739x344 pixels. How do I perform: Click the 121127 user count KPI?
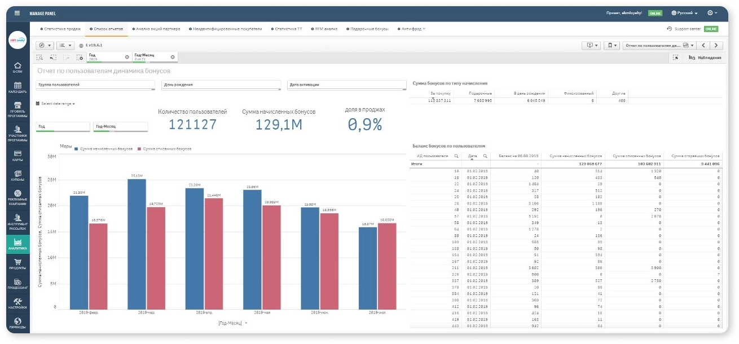tap(192, 124)
